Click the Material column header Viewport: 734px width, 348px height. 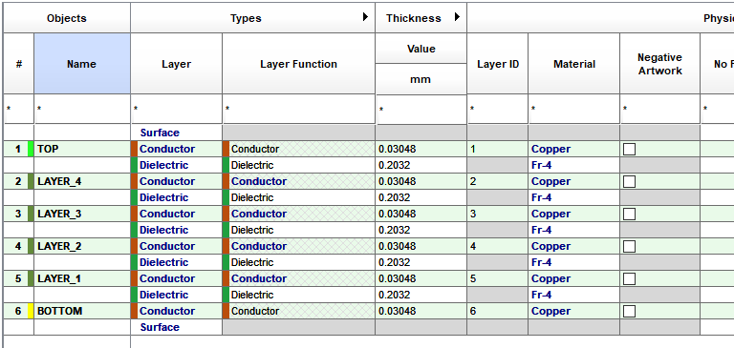tap(573, 64)
